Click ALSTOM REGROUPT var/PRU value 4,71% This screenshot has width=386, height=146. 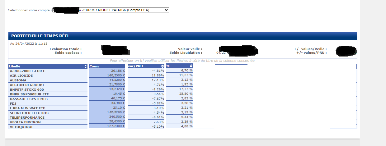click(159, 85)
